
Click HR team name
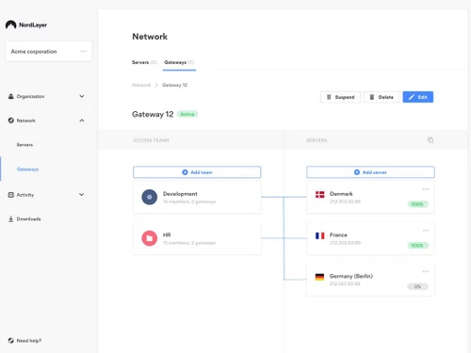pos(167,235)
